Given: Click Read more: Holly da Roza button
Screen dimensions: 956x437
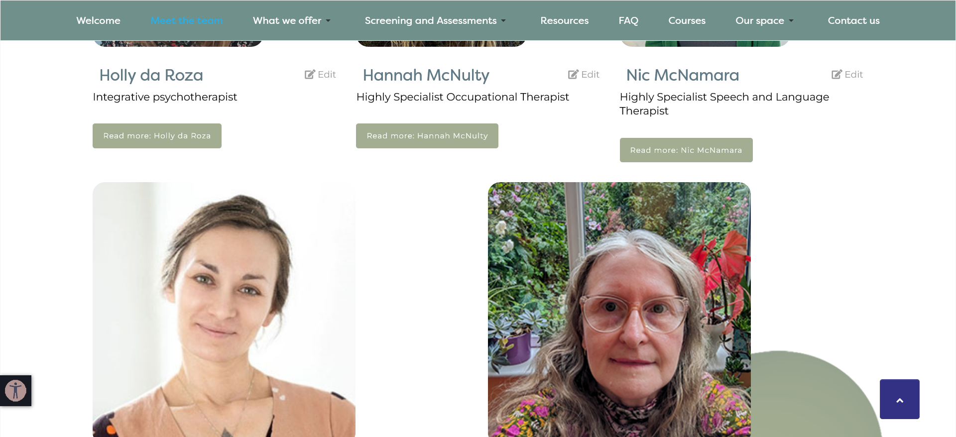Looking at the screenshot, I should click(157, 136).
